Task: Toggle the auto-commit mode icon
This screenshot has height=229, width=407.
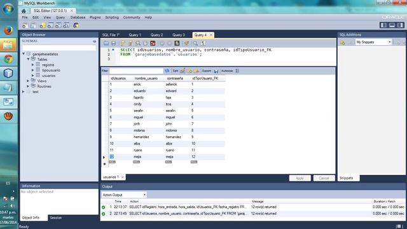Action: (x=177, y=43)
